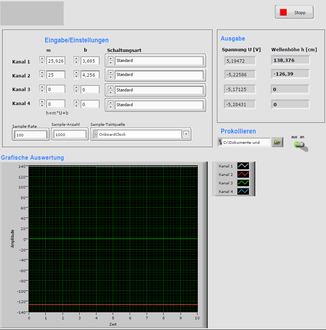The width and height of the screenshot is (326, 330).
Task: Click stepper arrows for Kanal 1 m value
Action: point(42,60)
